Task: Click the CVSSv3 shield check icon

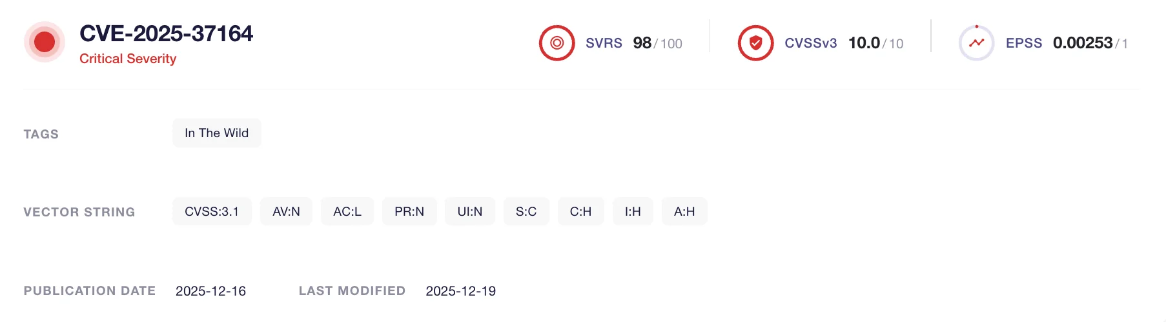Action: coord(755,43)
